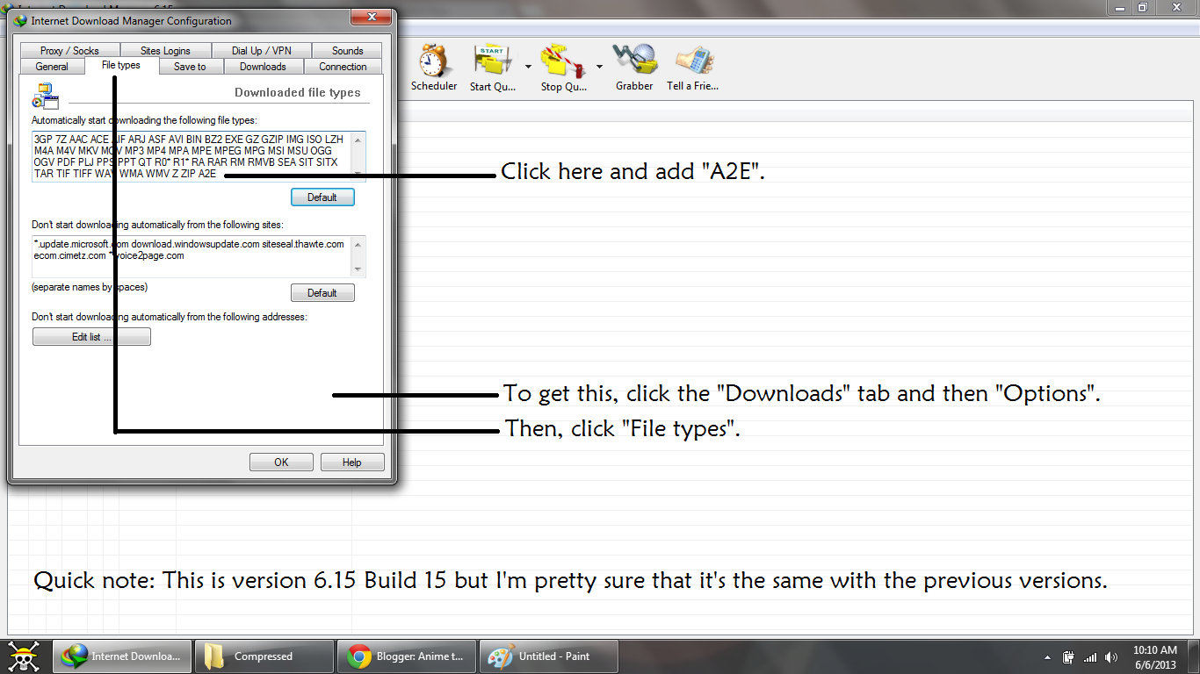Click the Start Queue icon

(x=492, y=61)
